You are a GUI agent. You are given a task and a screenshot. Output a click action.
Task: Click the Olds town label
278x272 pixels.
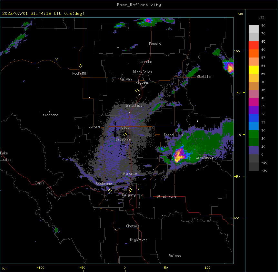coord(125,127)
